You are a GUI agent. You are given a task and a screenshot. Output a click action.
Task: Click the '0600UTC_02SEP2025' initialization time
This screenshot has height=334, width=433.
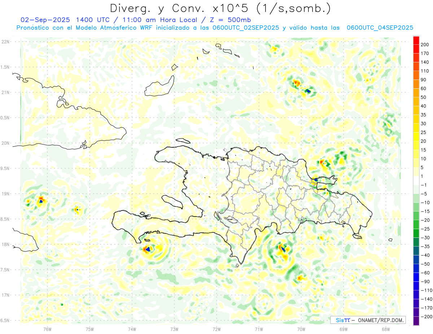tap(246, 28)
